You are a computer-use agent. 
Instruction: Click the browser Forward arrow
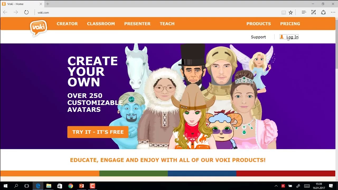[x=16, y=12]
